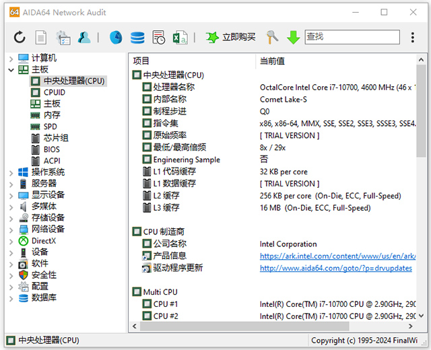
Task: Select the 'Intel Corporation' value
Action: click(x=288, y=244)
